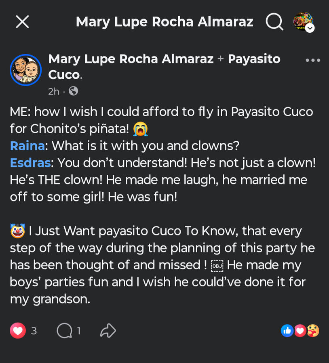
Task: Tap the crying emoji in the post
Action: click(x=140, y=129)
